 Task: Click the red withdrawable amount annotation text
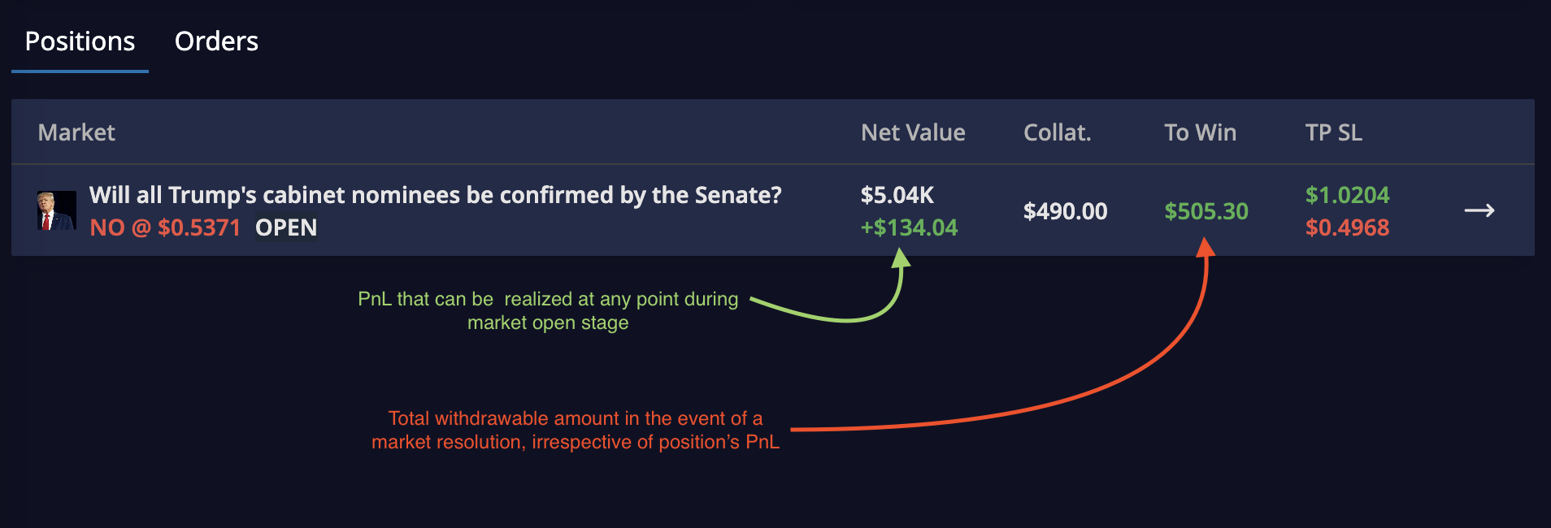pos(576,430)
